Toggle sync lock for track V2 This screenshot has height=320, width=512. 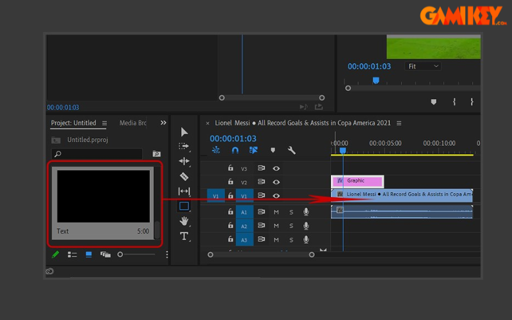tap(261, 182)
